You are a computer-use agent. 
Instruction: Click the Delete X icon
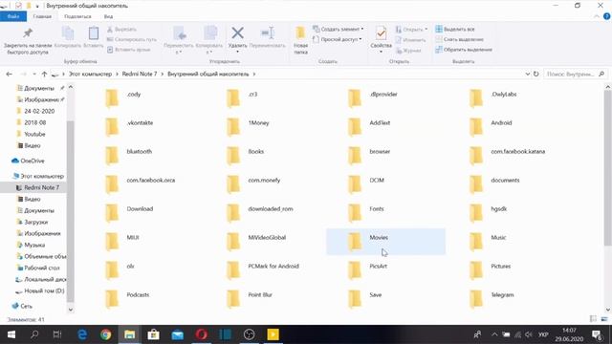coord(237,32)
